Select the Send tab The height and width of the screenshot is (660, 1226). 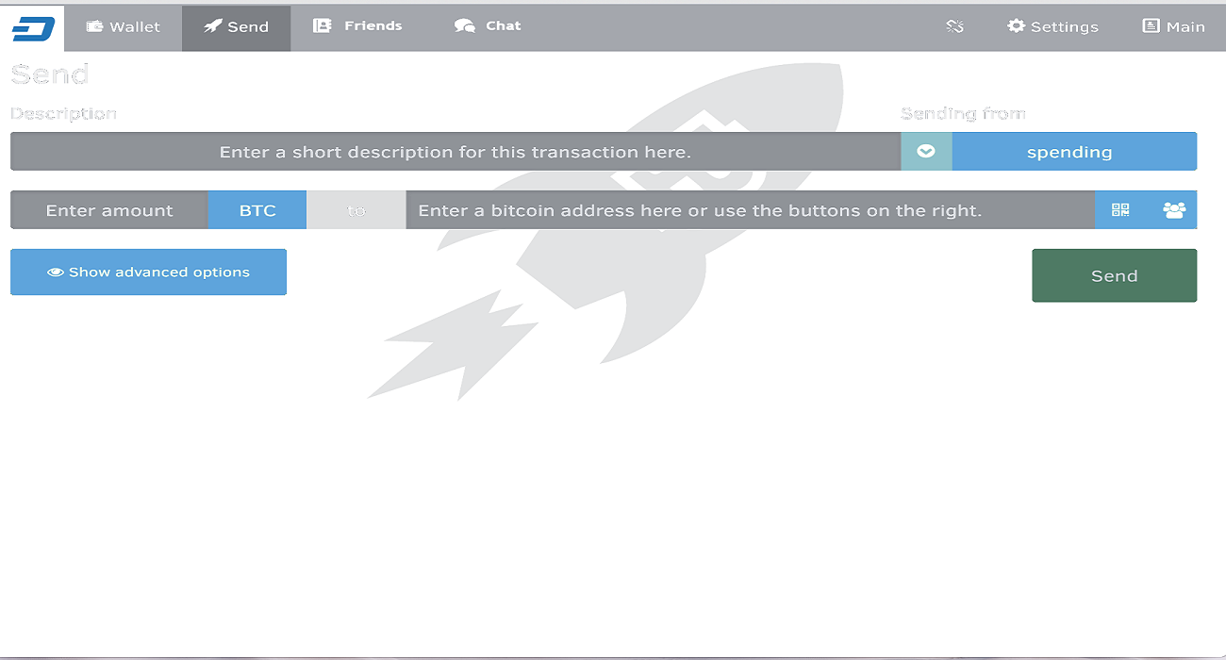click(237, 27)
